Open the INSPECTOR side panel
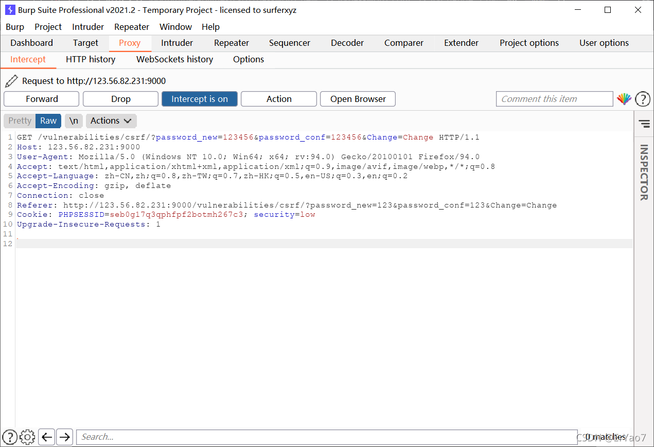The width and height of the screenshot is (654, 447). click(644, 172)
